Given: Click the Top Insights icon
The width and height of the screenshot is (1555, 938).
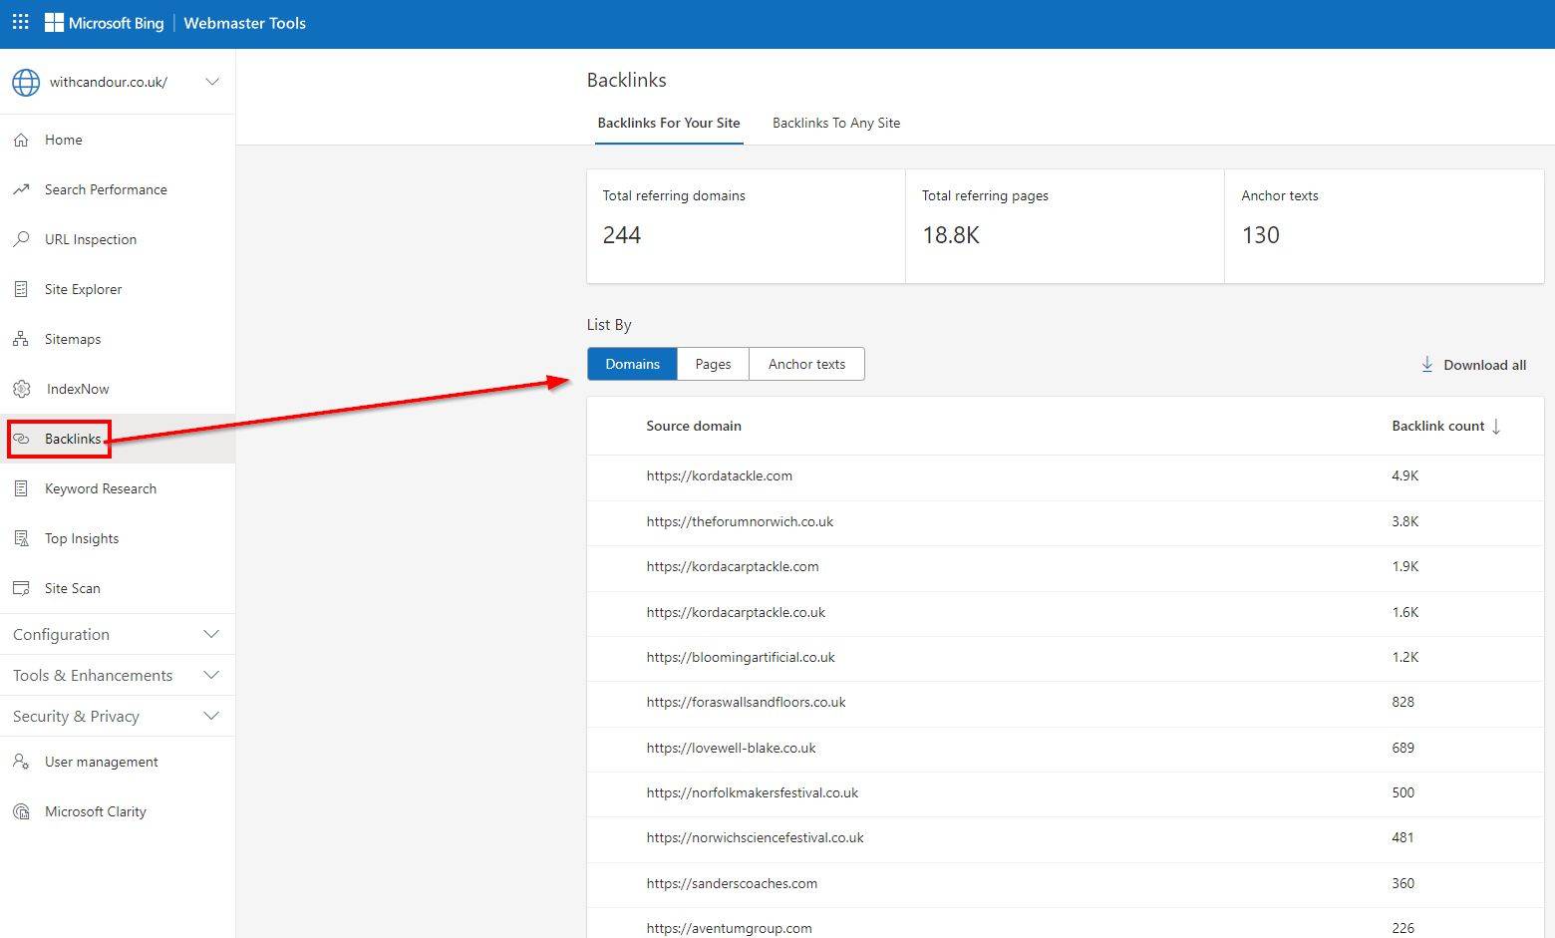Looking at the screenshot, I should (x=21, y=538).
